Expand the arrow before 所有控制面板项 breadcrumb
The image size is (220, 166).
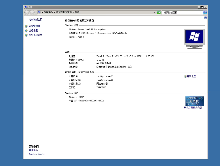[x=54, y=12]
